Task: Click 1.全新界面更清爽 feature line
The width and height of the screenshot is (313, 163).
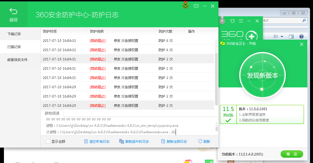Action: tap(252, 115)
